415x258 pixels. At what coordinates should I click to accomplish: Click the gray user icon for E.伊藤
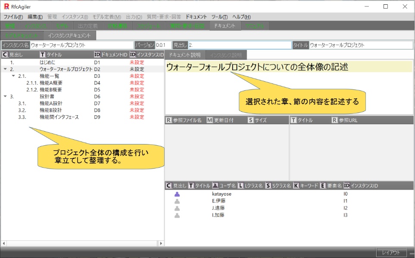click(x=177, y=201)
